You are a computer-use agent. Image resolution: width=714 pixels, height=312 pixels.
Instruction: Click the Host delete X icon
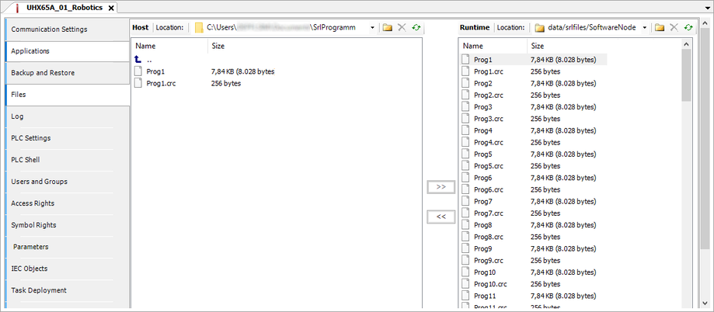click(x=402, y=28)
